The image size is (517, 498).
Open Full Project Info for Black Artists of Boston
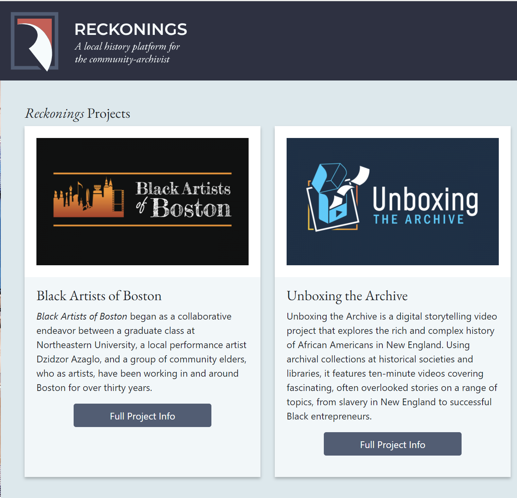click(x=143, y=416)
